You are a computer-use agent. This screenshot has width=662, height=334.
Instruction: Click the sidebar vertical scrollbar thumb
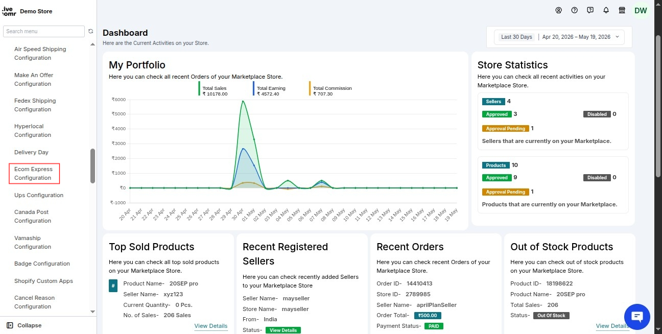(92, 166)
